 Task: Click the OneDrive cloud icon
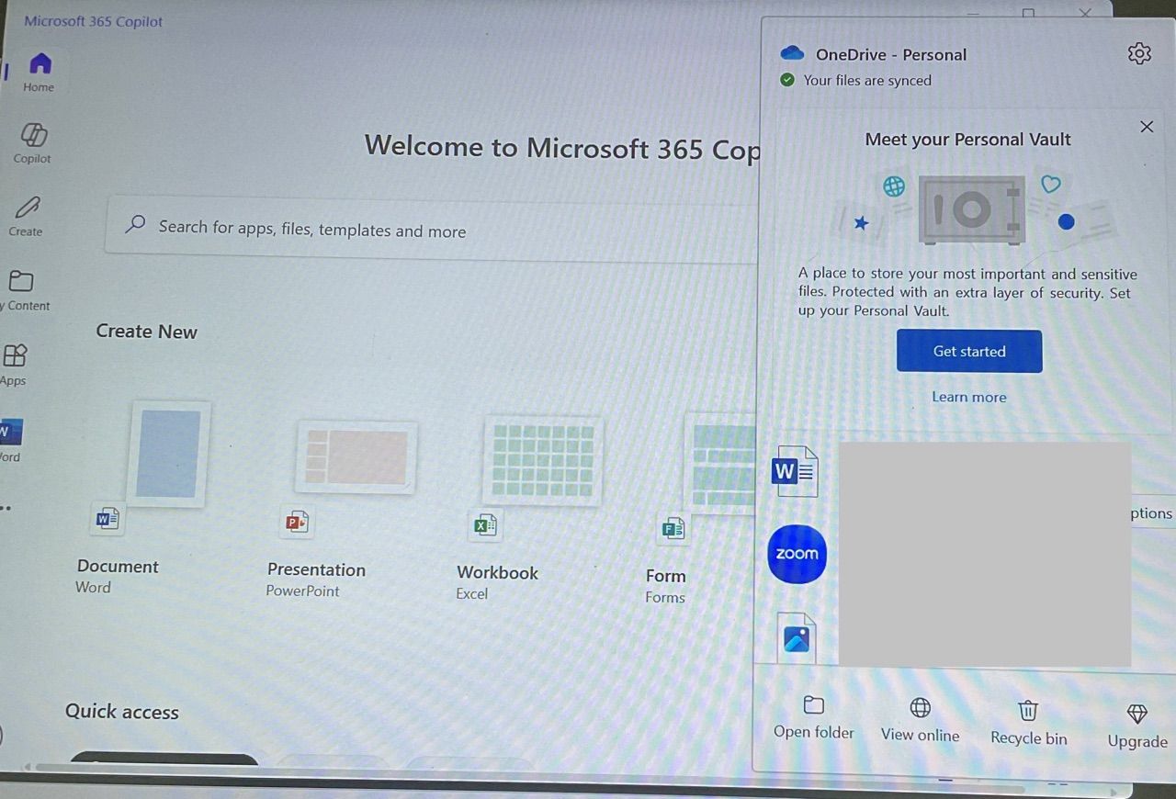(792, 53)
